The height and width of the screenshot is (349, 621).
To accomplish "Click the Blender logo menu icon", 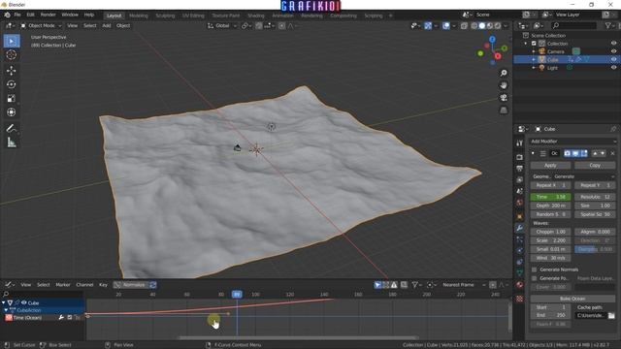I will 7,16.
